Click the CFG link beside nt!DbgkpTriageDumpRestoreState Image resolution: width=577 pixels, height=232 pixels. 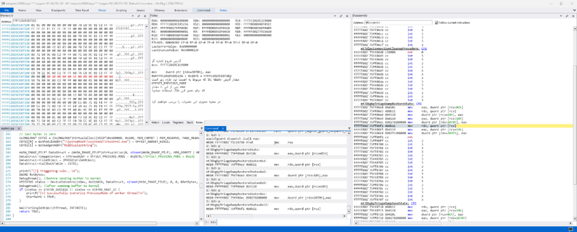click(419, 104)
